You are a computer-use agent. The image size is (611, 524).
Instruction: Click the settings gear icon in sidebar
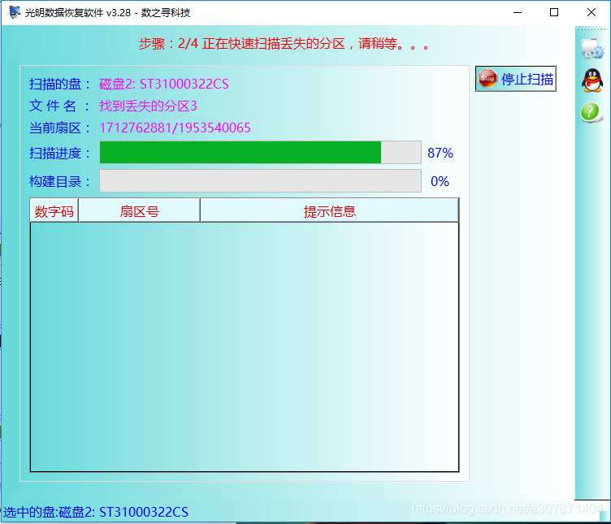(592, 49)
